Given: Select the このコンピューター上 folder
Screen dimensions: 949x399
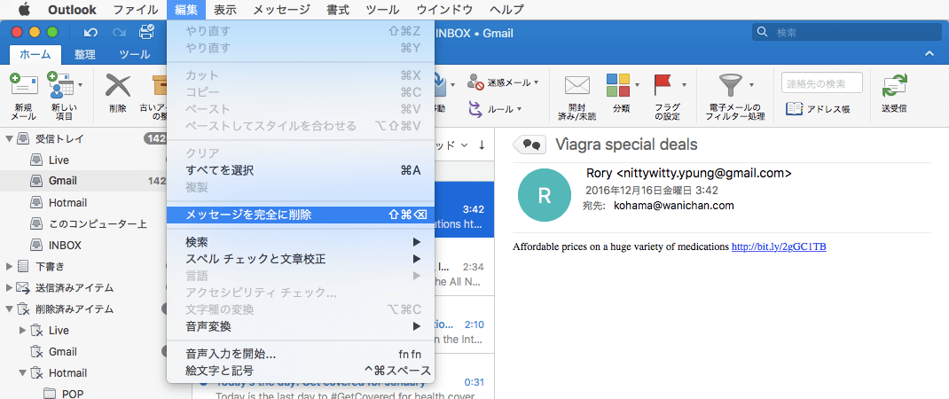Looking at the screenshot, I should pyautogui.click(x=90, y=224).
